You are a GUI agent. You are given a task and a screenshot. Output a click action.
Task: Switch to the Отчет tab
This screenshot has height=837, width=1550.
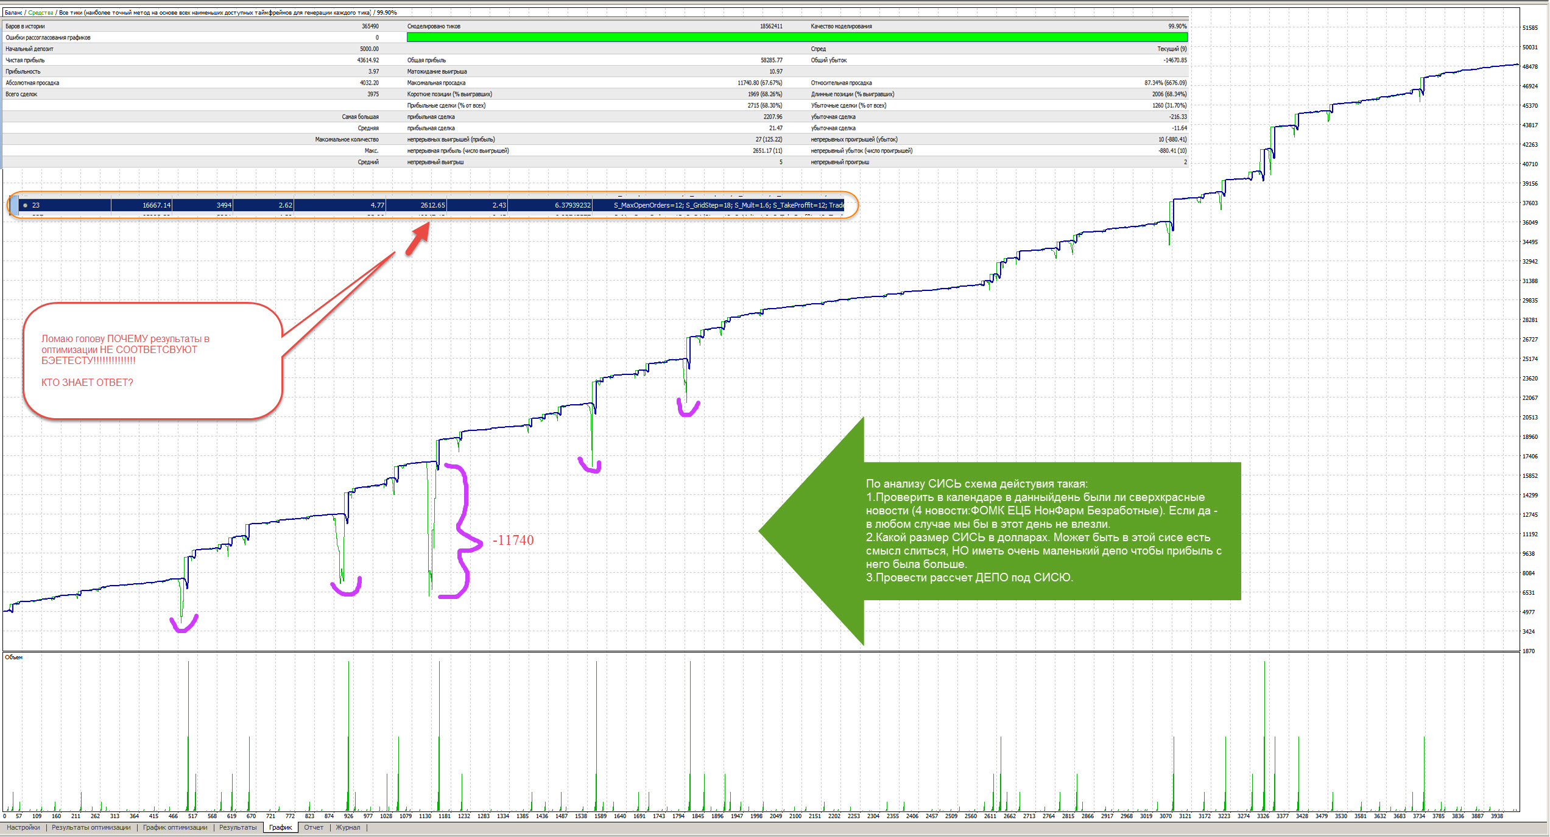pos(314,827)
